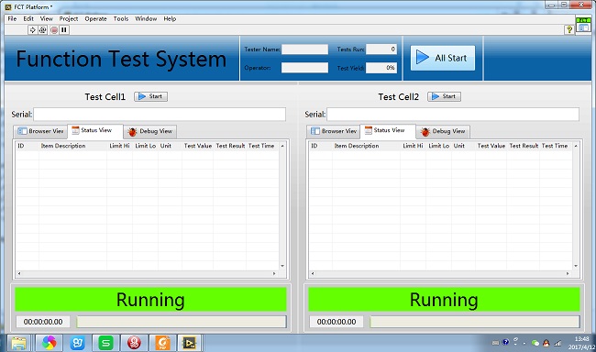Switch to Browser View tab in Test Cell1
The image size is (596, 352).
coord(40,131)
